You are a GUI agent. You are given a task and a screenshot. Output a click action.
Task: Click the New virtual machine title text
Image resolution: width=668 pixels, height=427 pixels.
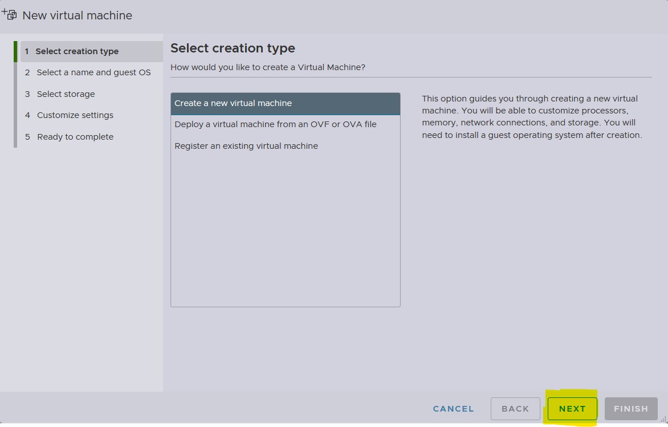(78, 15)
